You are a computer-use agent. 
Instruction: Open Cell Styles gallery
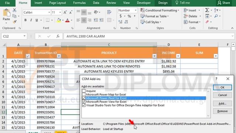[x=151, y=22]
